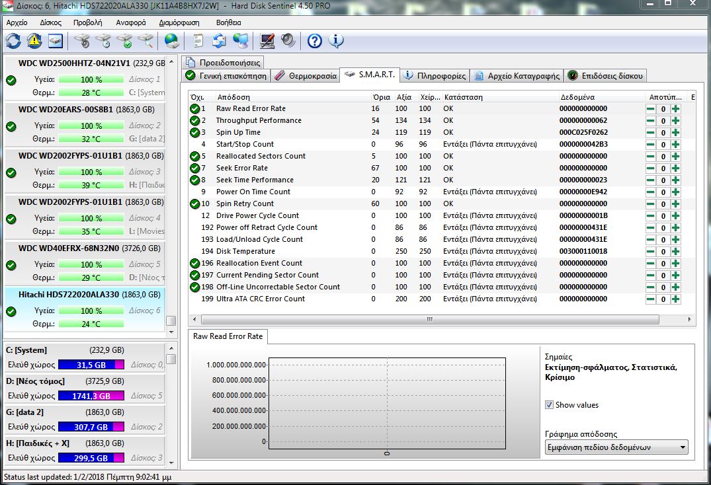Click minus button on Ultra ATA CRC Error Count
Viewport: 711px width, 485px height.
[x=651, y=299]
